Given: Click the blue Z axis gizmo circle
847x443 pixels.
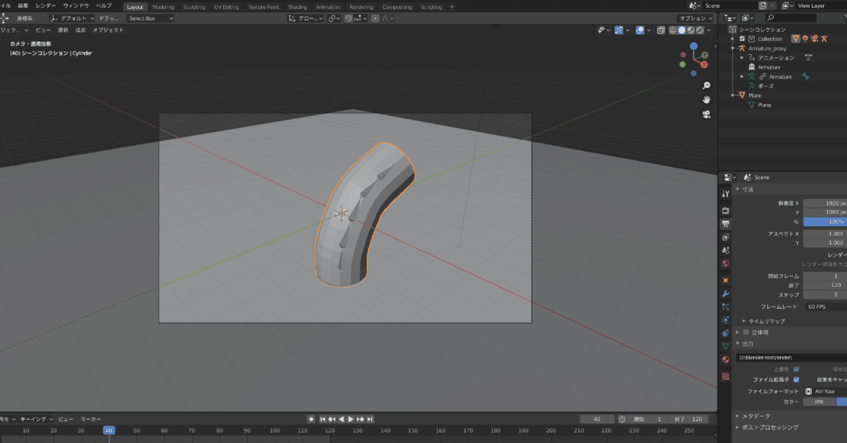Looking at the screenshot, I should (x=693, y=46).
